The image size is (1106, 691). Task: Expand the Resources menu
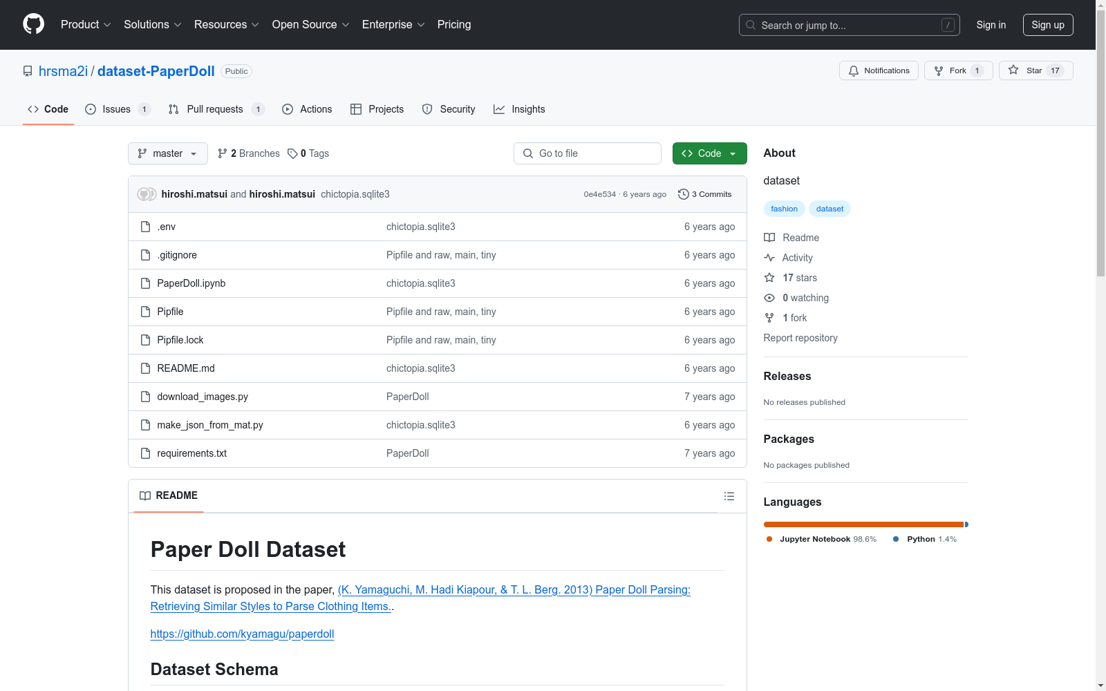click(227, 24)
